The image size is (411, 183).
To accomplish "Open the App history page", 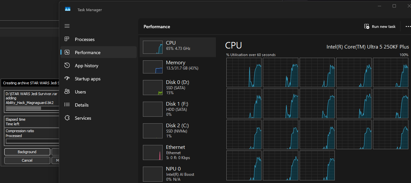I will [99, 66].
